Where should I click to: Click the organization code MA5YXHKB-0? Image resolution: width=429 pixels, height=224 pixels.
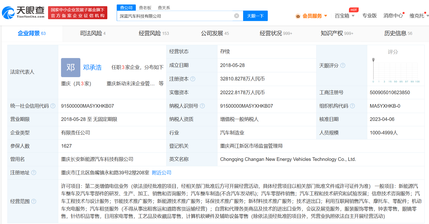coord(385,106)
